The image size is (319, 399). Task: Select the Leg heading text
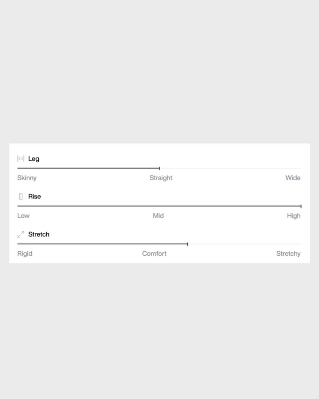tap(34, 159)
